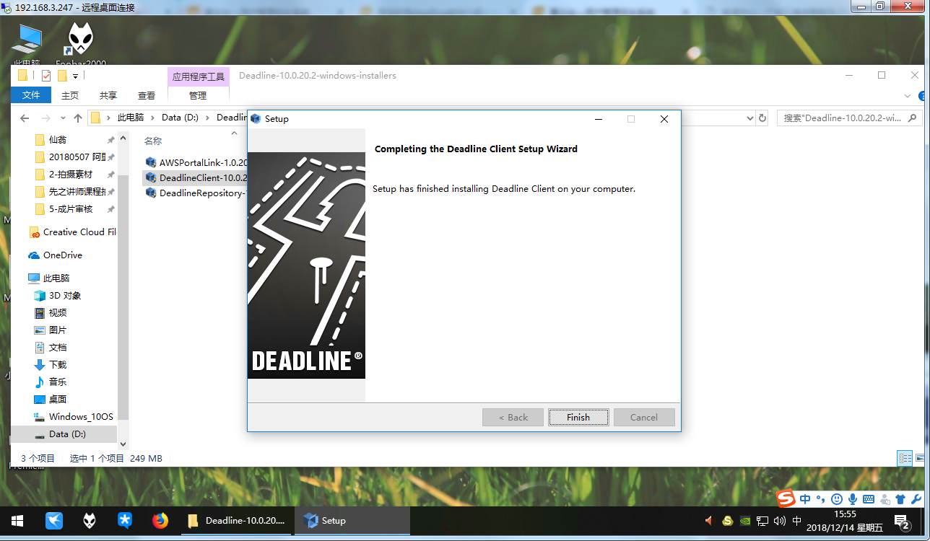Go up one folder with the up arrow
Viewport: 930px width, 541px height.
[x=78, y=118]
